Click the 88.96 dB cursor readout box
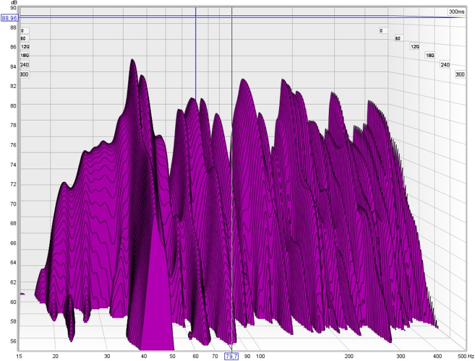 tap(9, 18)
